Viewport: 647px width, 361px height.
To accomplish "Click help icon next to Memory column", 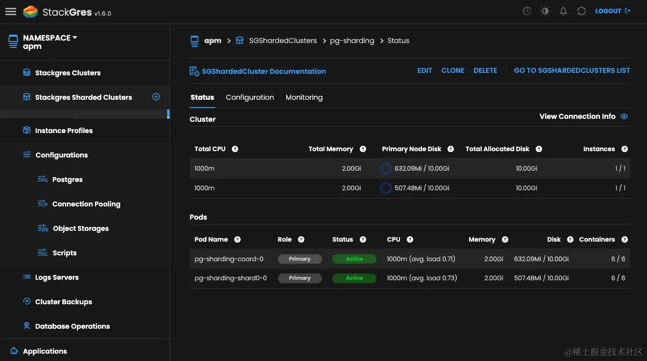I will click(505, 239).
